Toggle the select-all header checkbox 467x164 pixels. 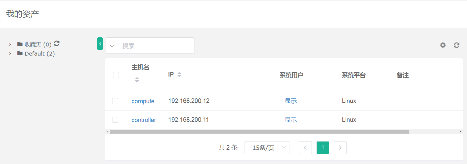[116, 75]
